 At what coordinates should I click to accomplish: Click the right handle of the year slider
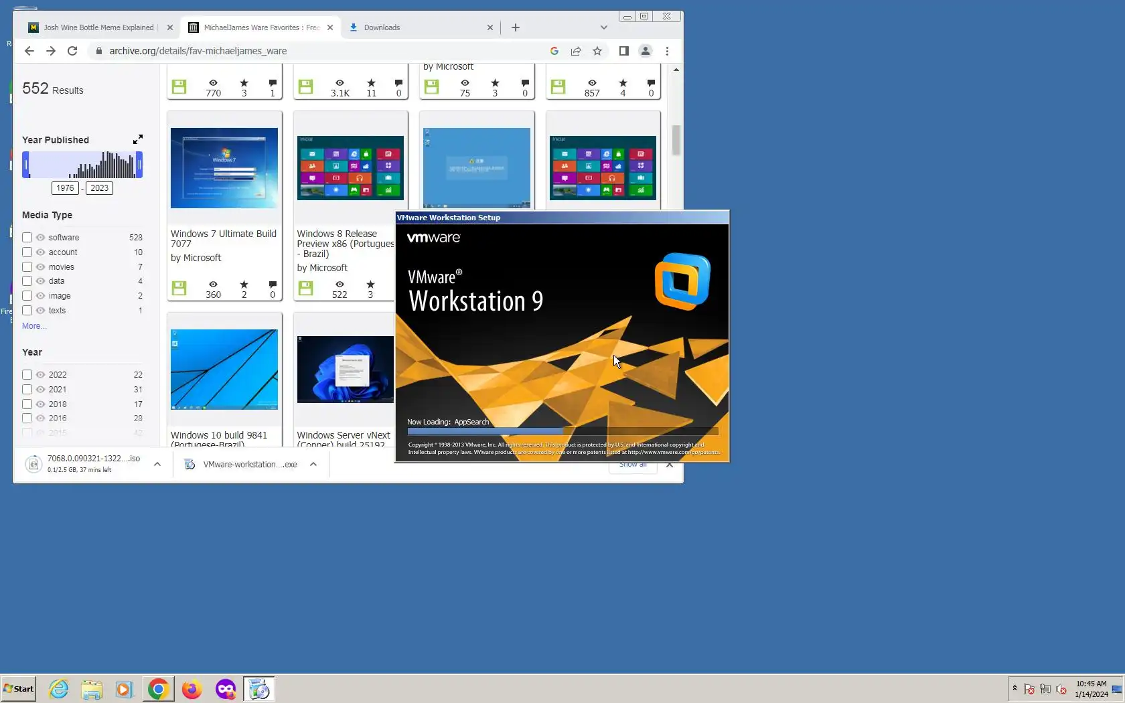[x=139, y=165]
